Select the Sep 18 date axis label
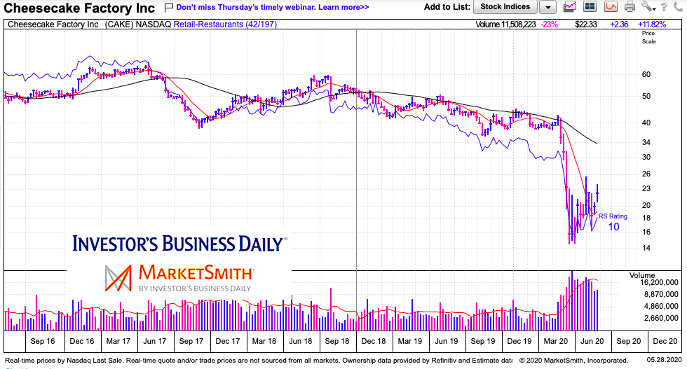This screenshot has width=687, height=369. (337, 341)
